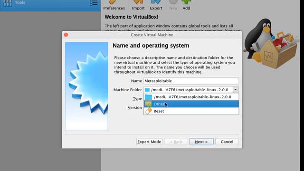Click the Machine Folder label
The height and width of the screenshot is (171, 304).
click(128, 90)
